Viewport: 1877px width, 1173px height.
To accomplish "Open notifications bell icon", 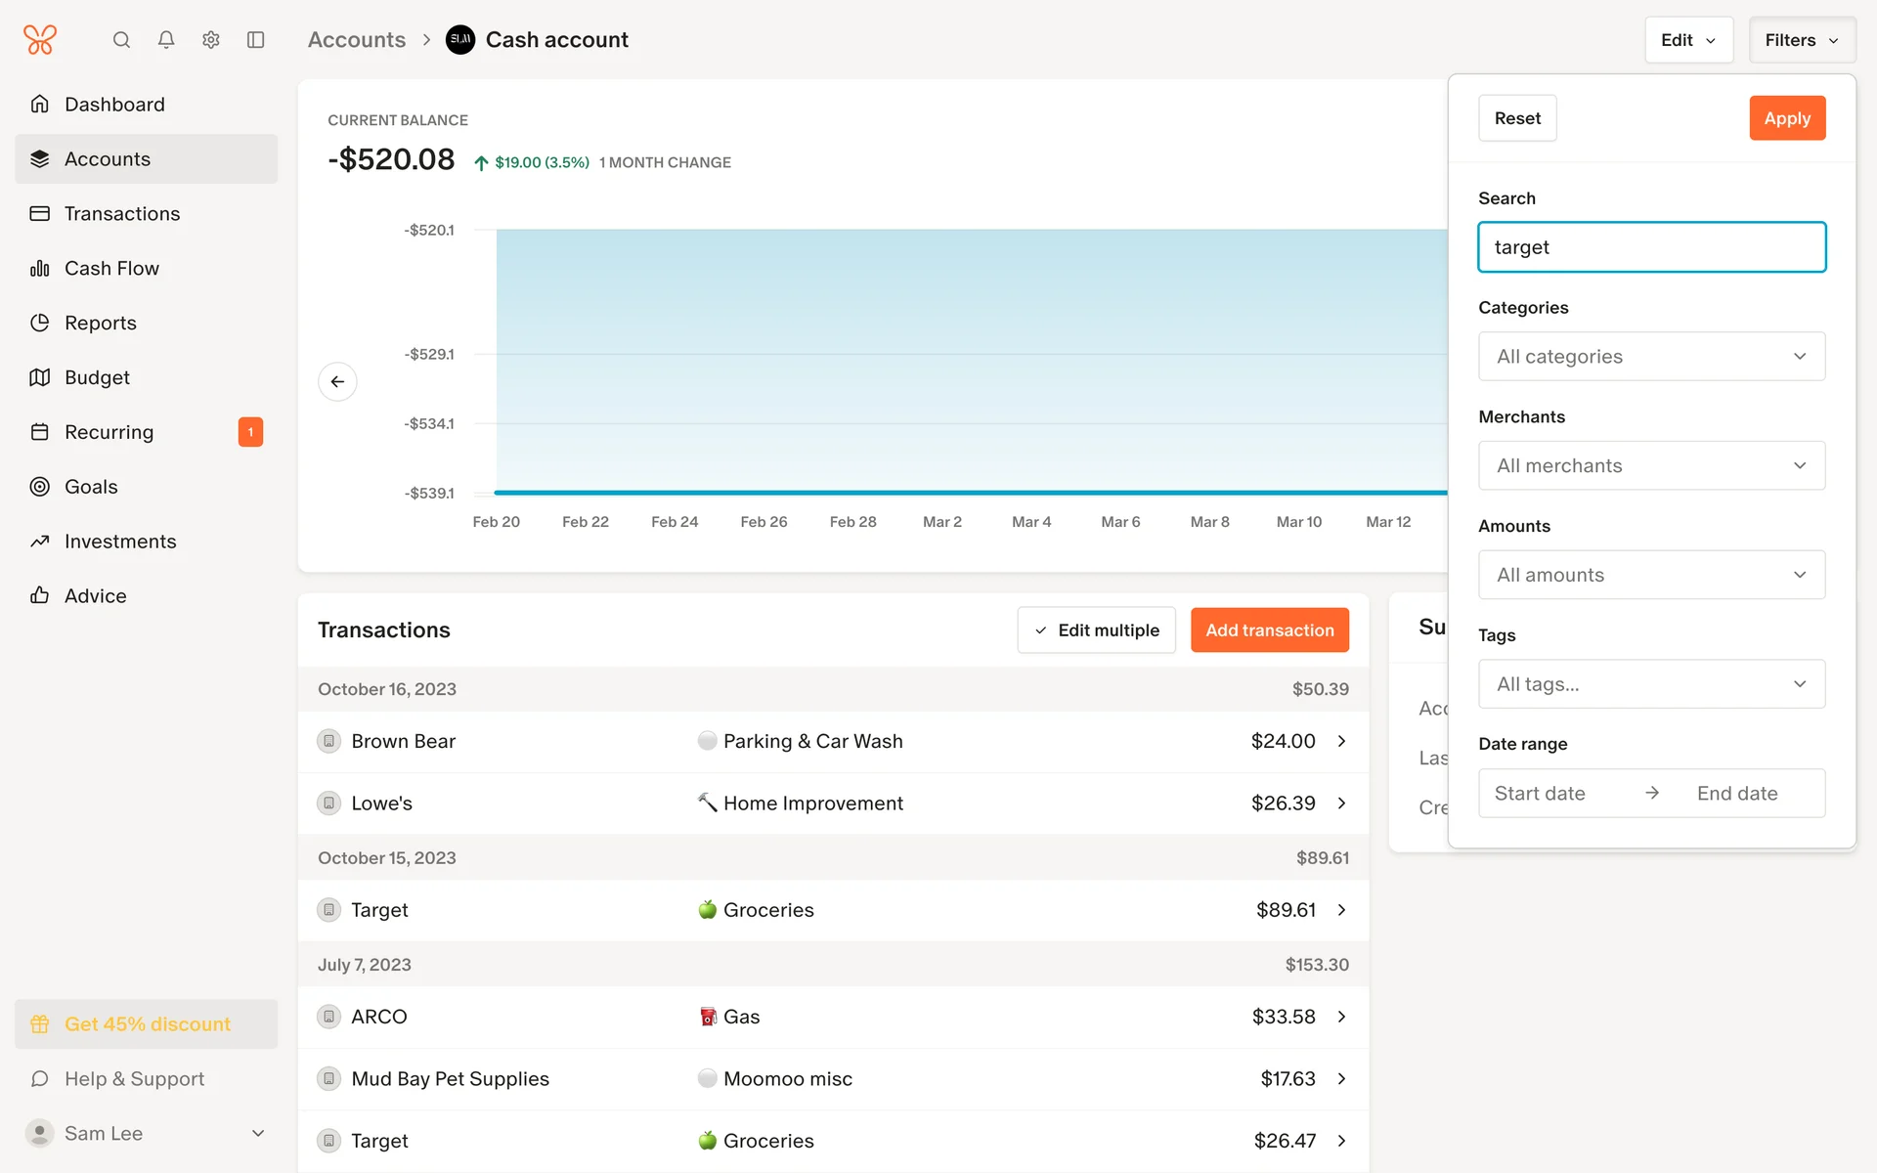I will point(166,40).
